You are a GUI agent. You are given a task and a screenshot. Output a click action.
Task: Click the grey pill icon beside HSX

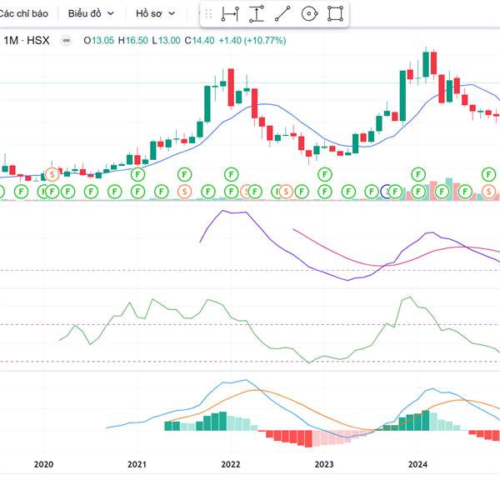[67, 41]
